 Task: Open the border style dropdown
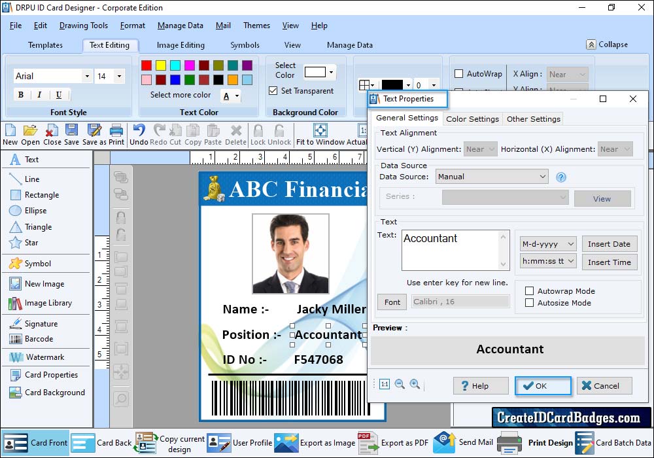point(367,85)
